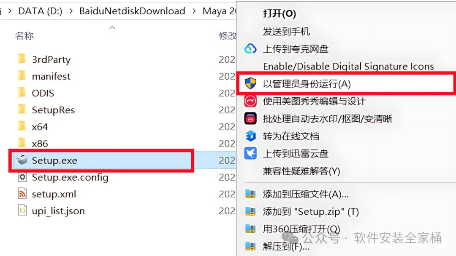456x256 pixels.
Task: Choose 发送到手机 menu option
Action: (286, 31)
